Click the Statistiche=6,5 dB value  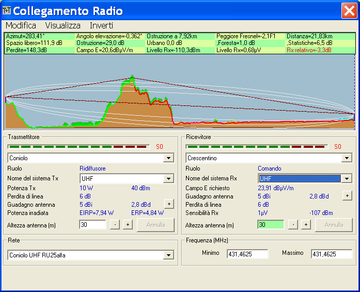click(309, 43)
